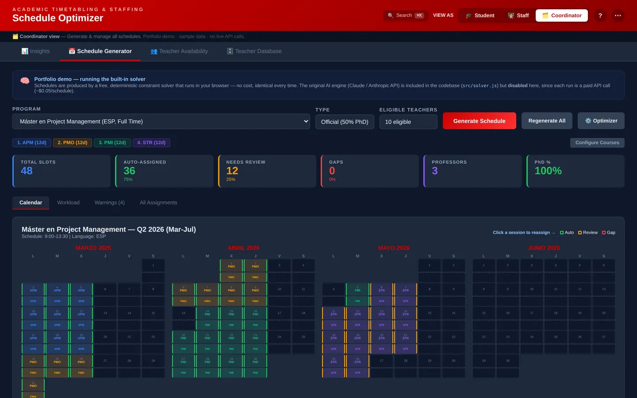Viewport: 637px width, 398px height.
Task: Click the magnifier Search icon in header
Action: [390, 15]
